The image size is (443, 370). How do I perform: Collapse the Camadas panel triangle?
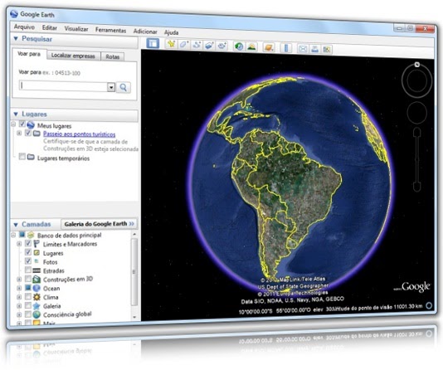16,225
